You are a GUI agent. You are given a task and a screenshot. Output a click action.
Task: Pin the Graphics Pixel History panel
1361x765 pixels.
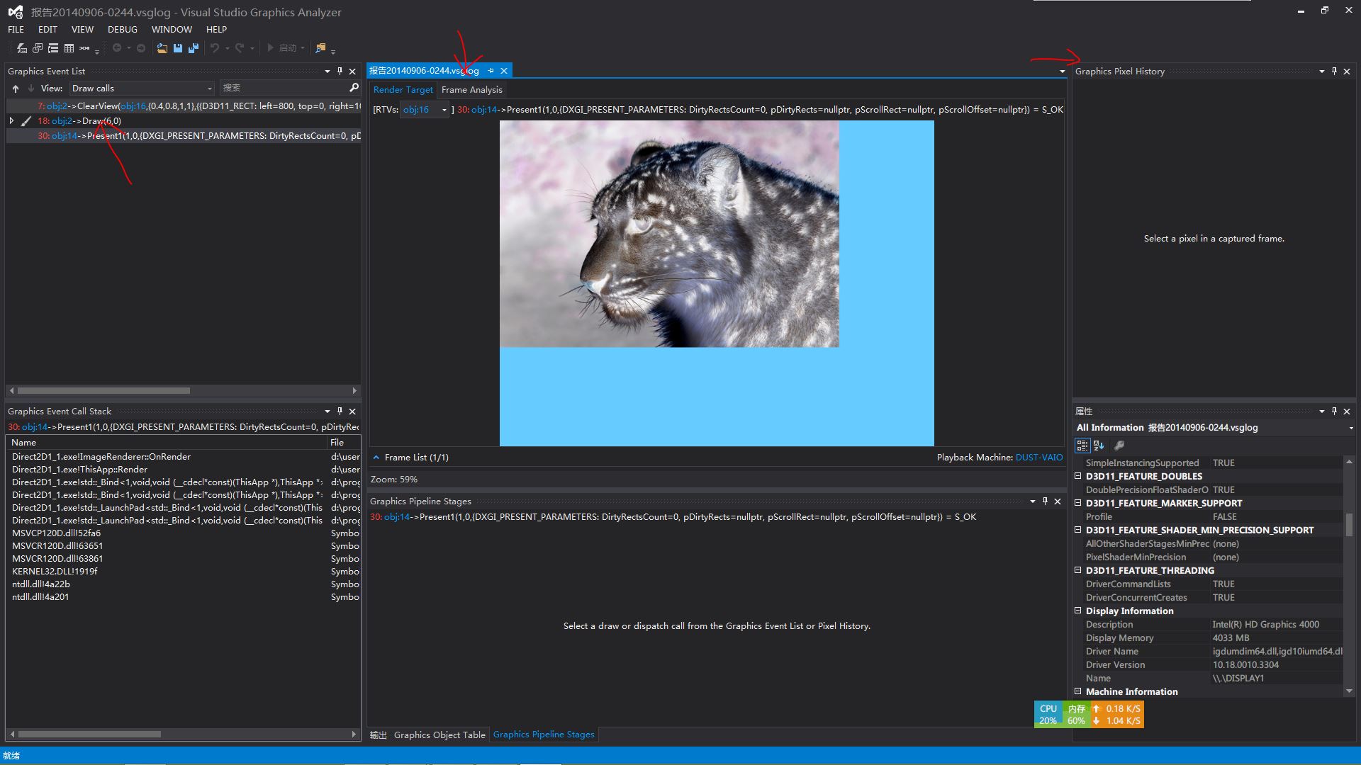tap(1334, 71)
